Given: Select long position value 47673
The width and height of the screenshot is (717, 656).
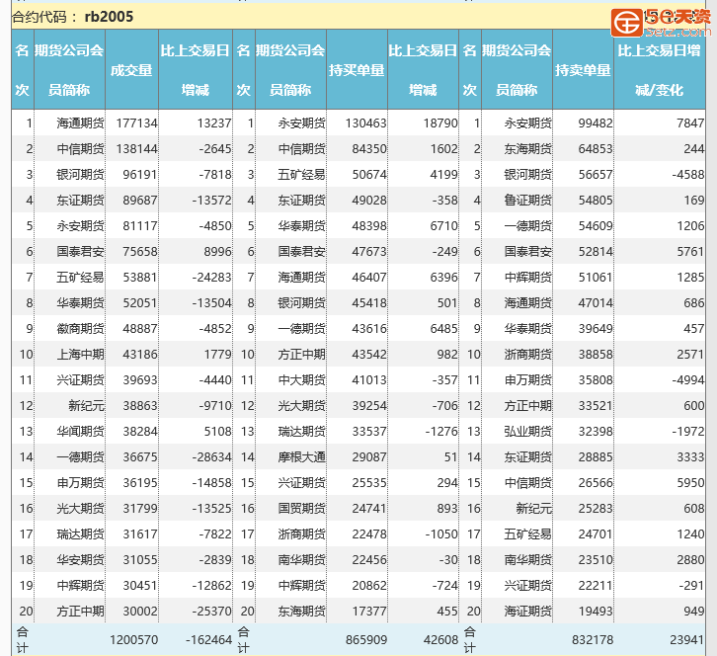Looking at the screenshot, I should (369, 251).
